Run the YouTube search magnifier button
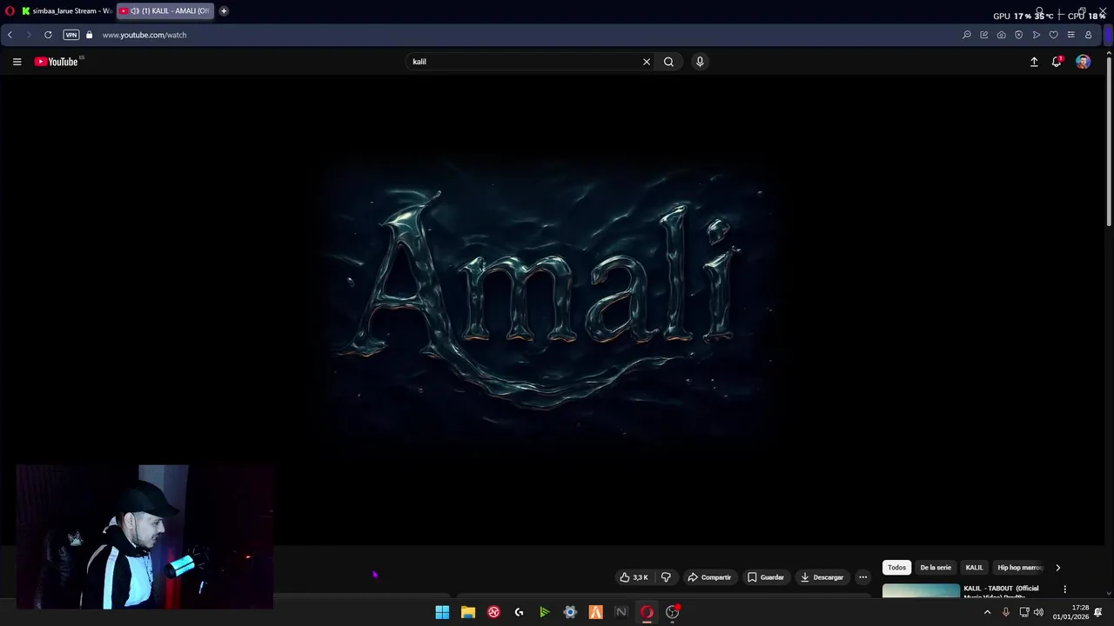 pyautogui.click(x=668, y=62)
